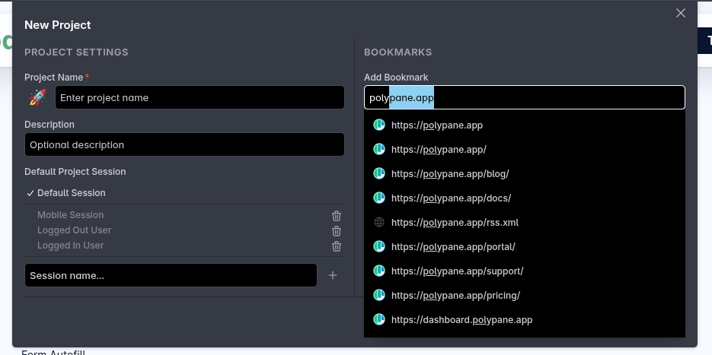Click the favicon beside https://polypane.app/pricing/
712x355 pixels.
(x=379, y=295)
